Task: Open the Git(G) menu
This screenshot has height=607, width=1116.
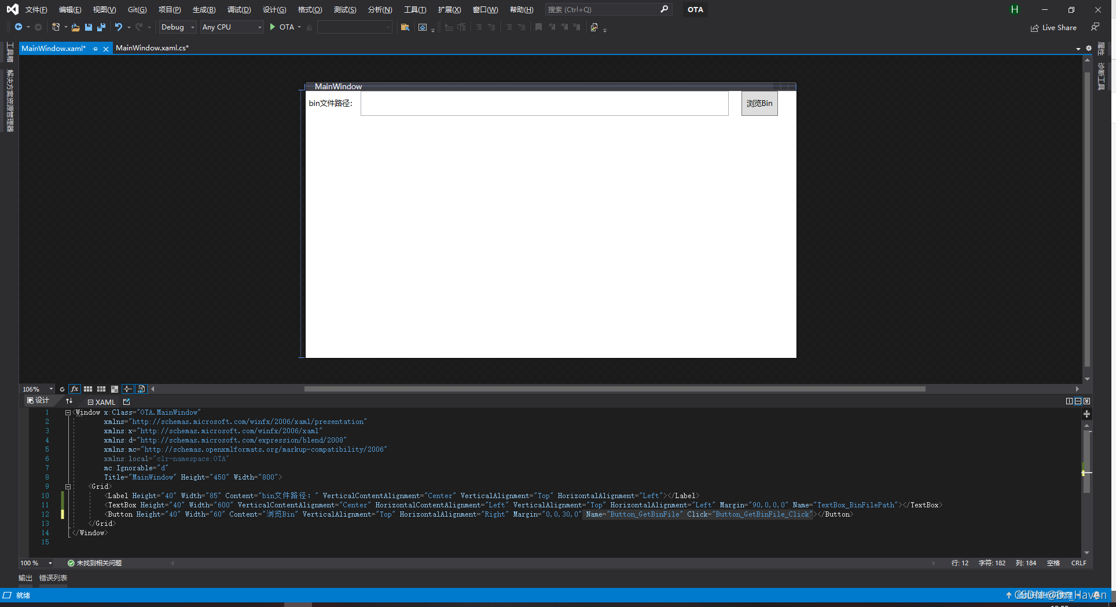Action: [x=137, y=10]
